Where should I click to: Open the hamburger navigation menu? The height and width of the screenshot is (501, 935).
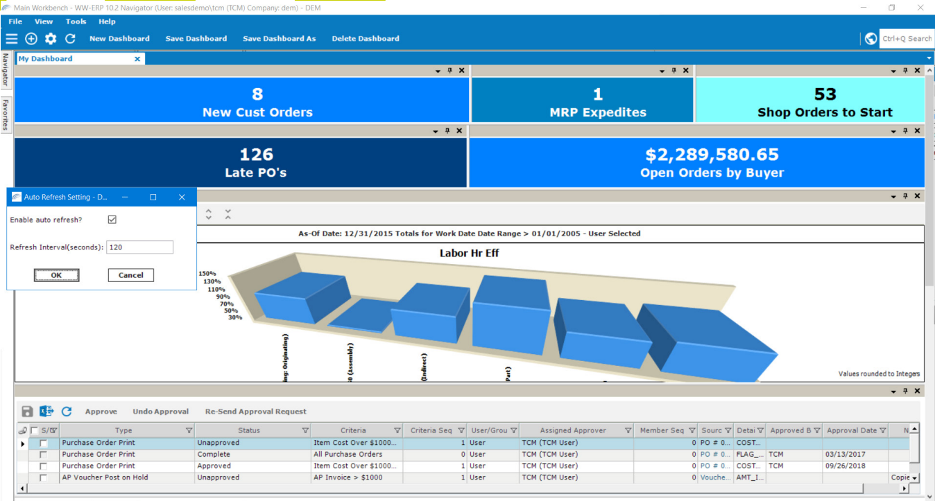tap(11, 38)
